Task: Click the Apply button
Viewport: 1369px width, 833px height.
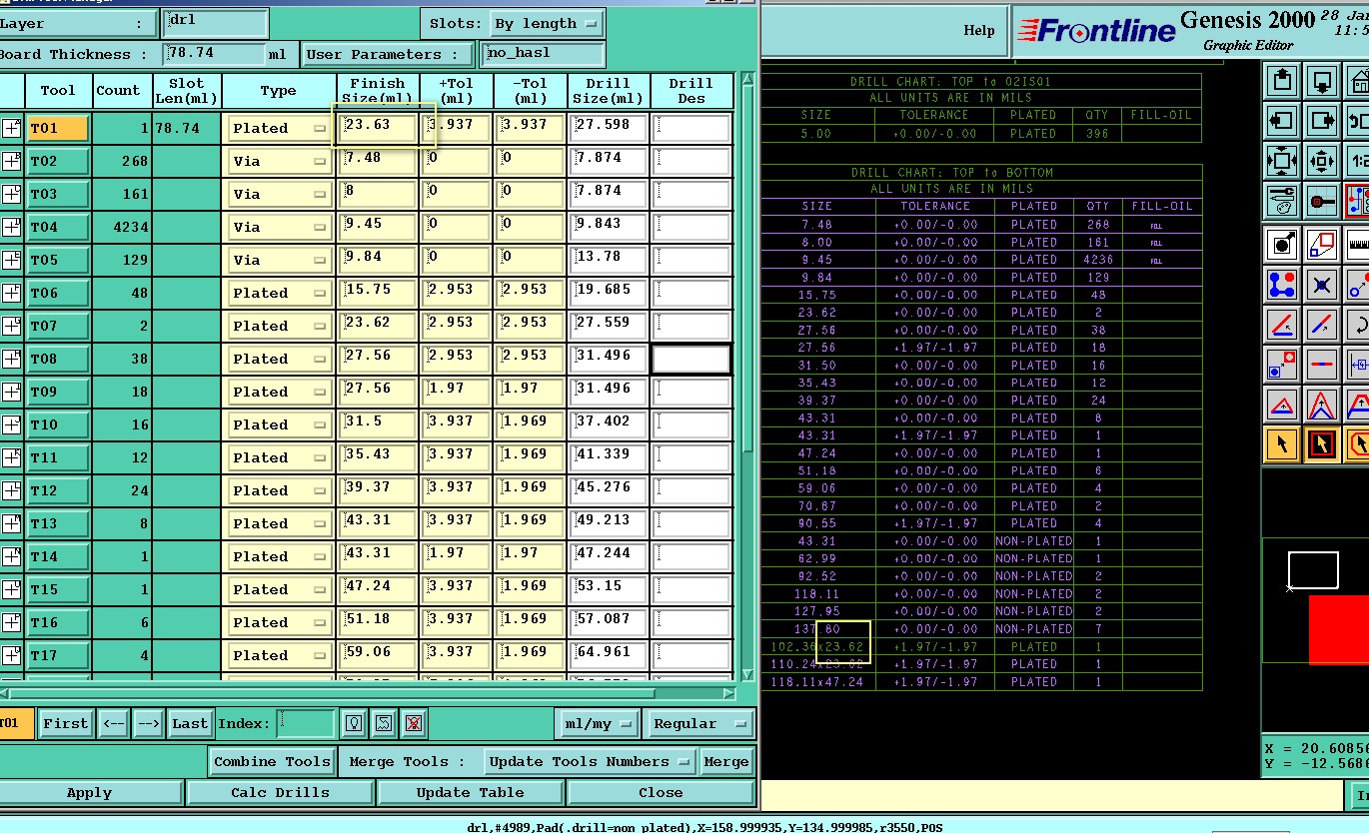Action: 90,793
